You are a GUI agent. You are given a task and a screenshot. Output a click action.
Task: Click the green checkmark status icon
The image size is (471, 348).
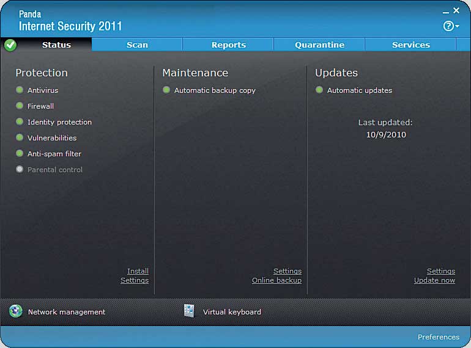[10, 45]
